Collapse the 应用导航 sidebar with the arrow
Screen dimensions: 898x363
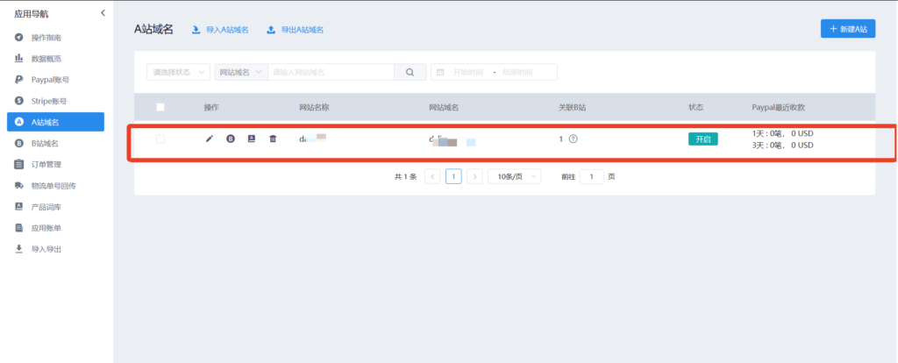(x=102, y=13)
